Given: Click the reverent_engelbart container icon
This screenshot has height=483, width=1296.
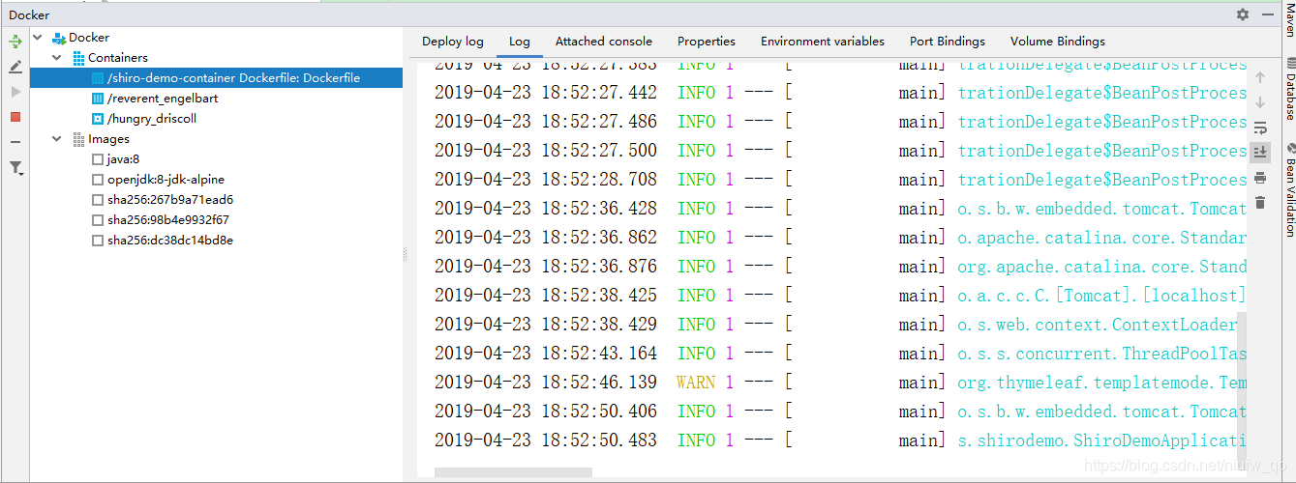Looking at the screenshot, I should tap(97, 99).
